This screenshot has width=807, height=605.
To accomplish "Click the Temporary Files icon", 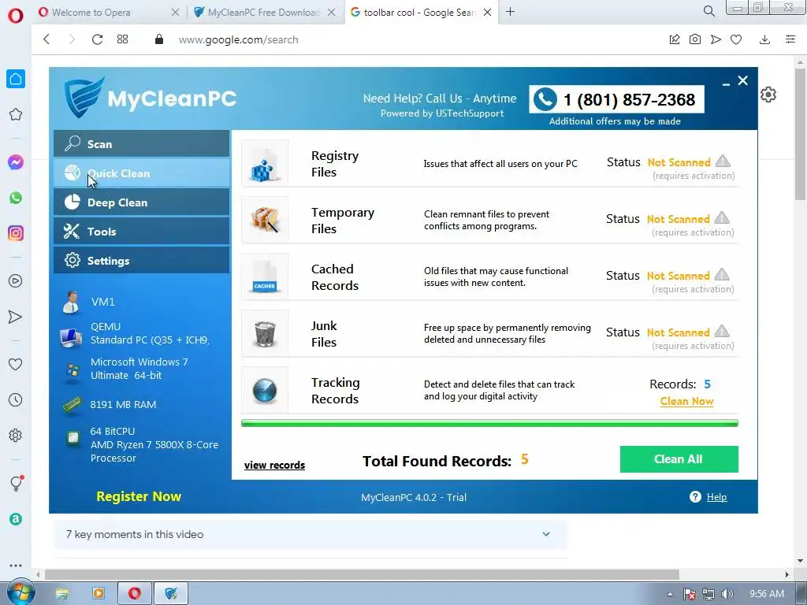I will [x=265, y=220].
